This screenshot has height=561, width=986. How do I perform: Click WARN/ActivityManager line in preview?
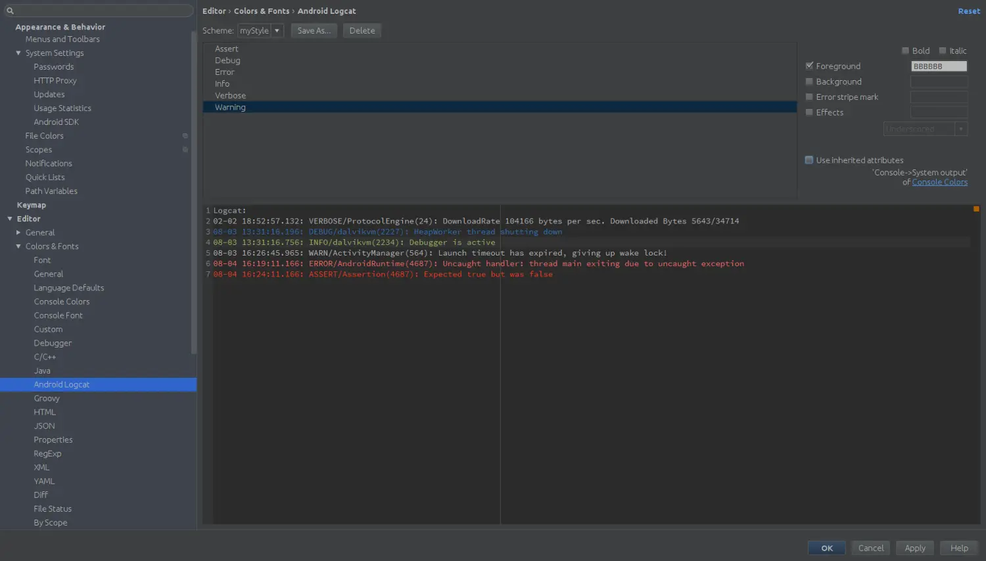[440, 253]
